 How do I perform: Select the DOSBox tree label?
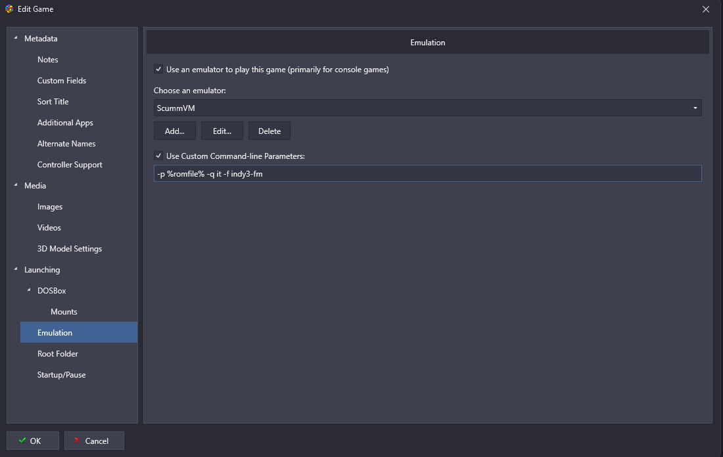click(x=52, y=291)
